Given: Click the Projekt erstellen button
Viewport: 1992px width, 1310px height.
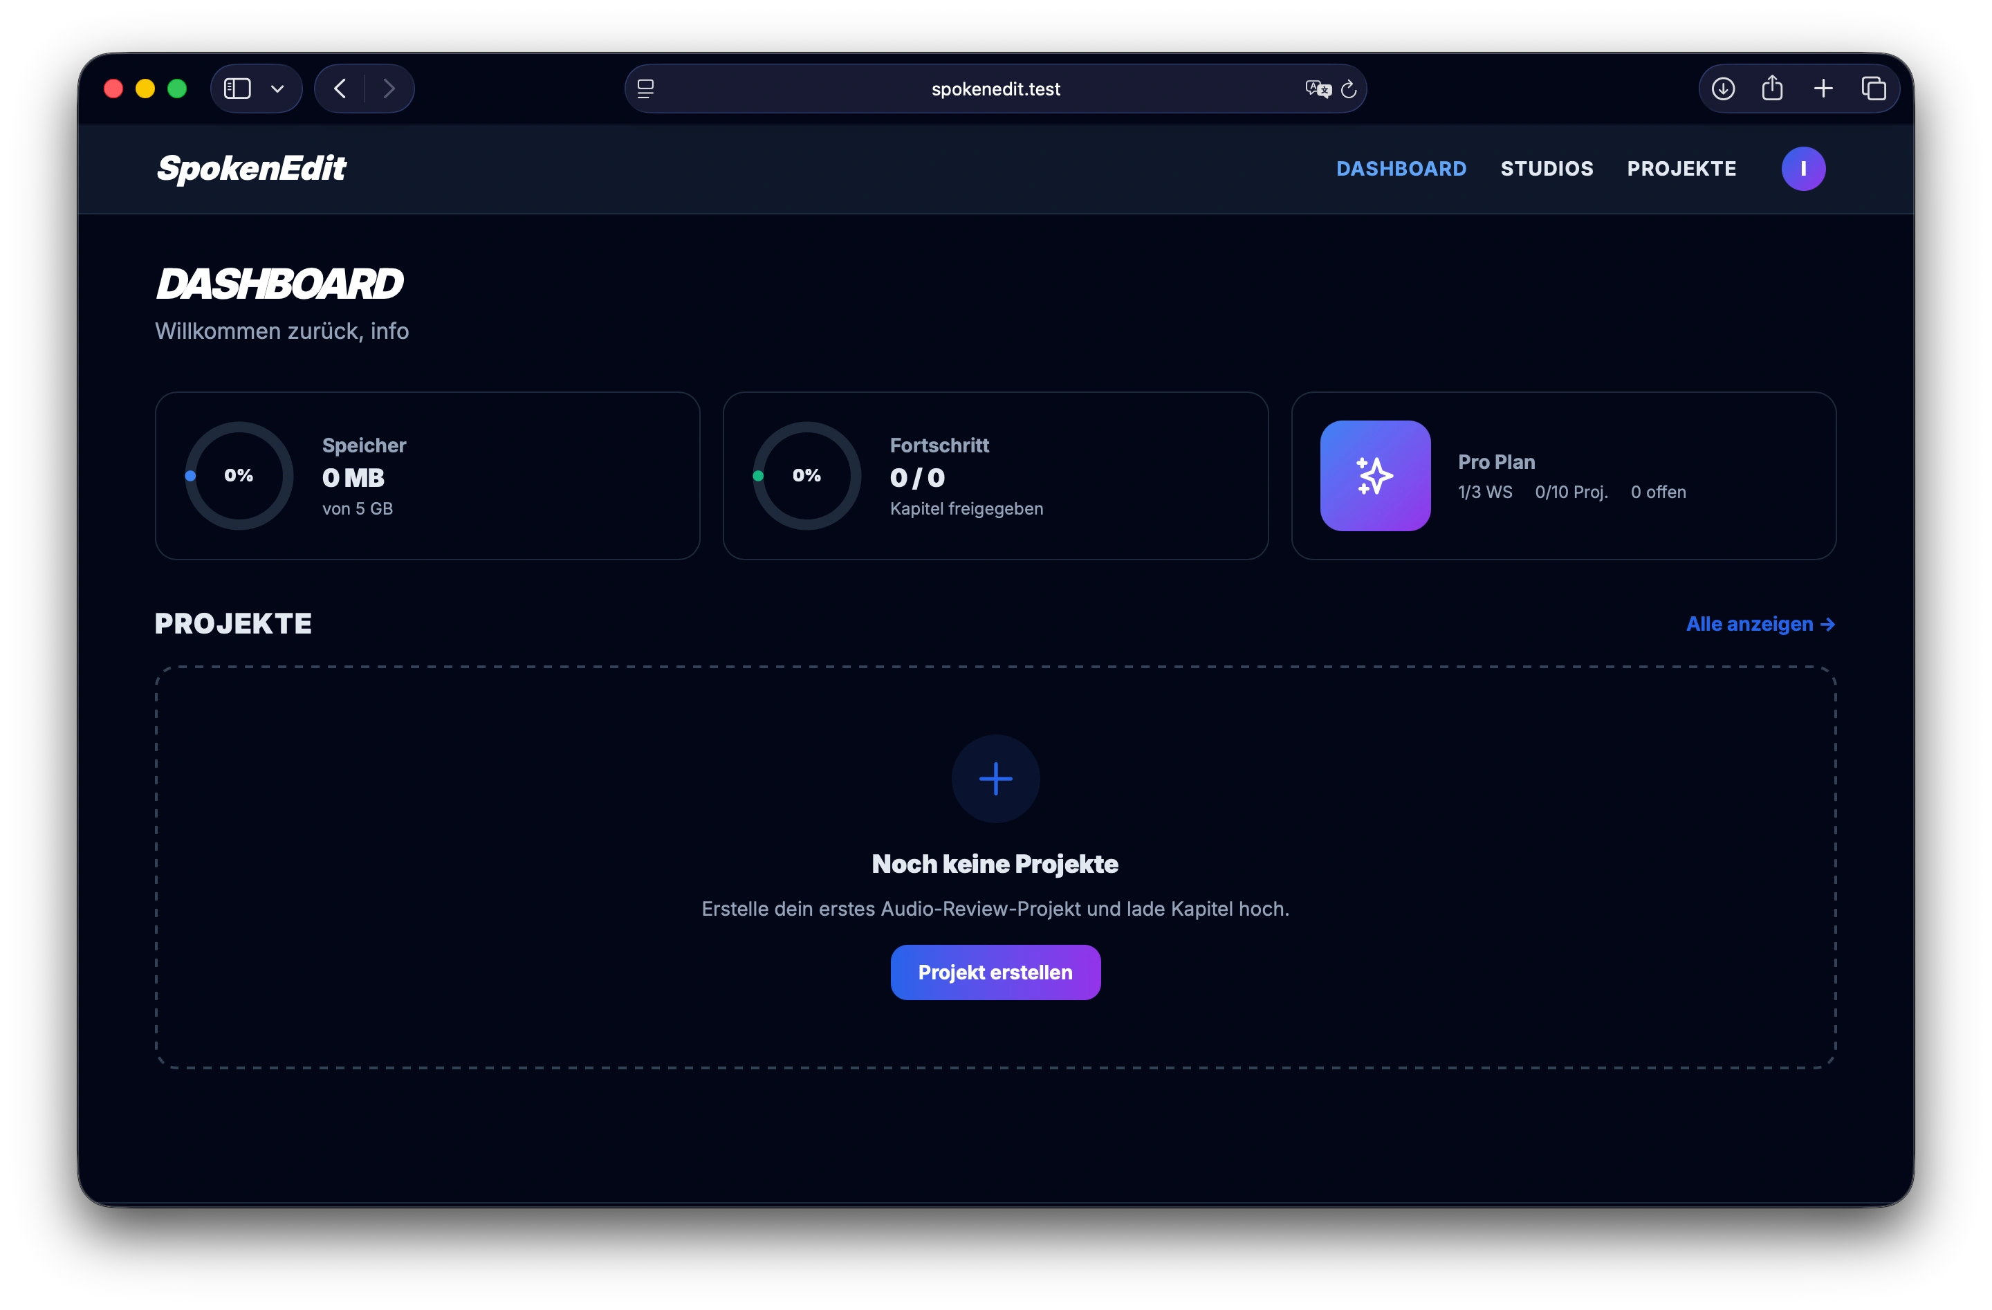Looking at the screenshot, I should point(995,972).
